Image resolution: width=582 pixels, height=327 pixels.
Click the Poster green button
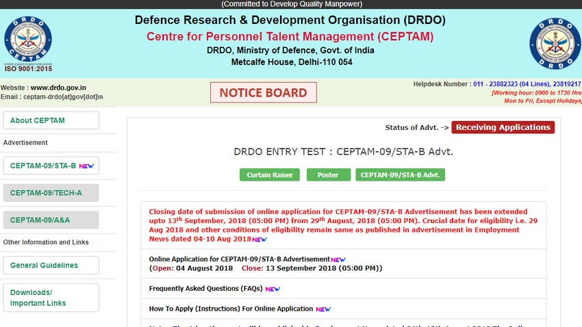[329, 175]
